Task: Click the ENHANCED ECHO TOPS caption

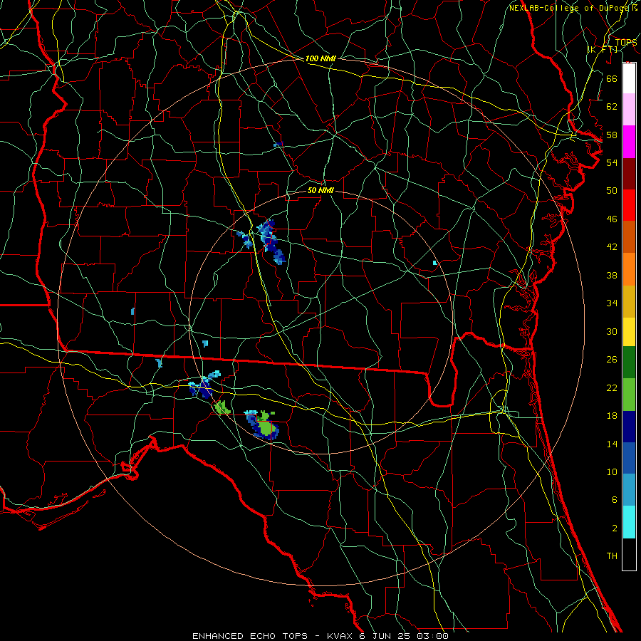Action: click(x=250, y=636)
